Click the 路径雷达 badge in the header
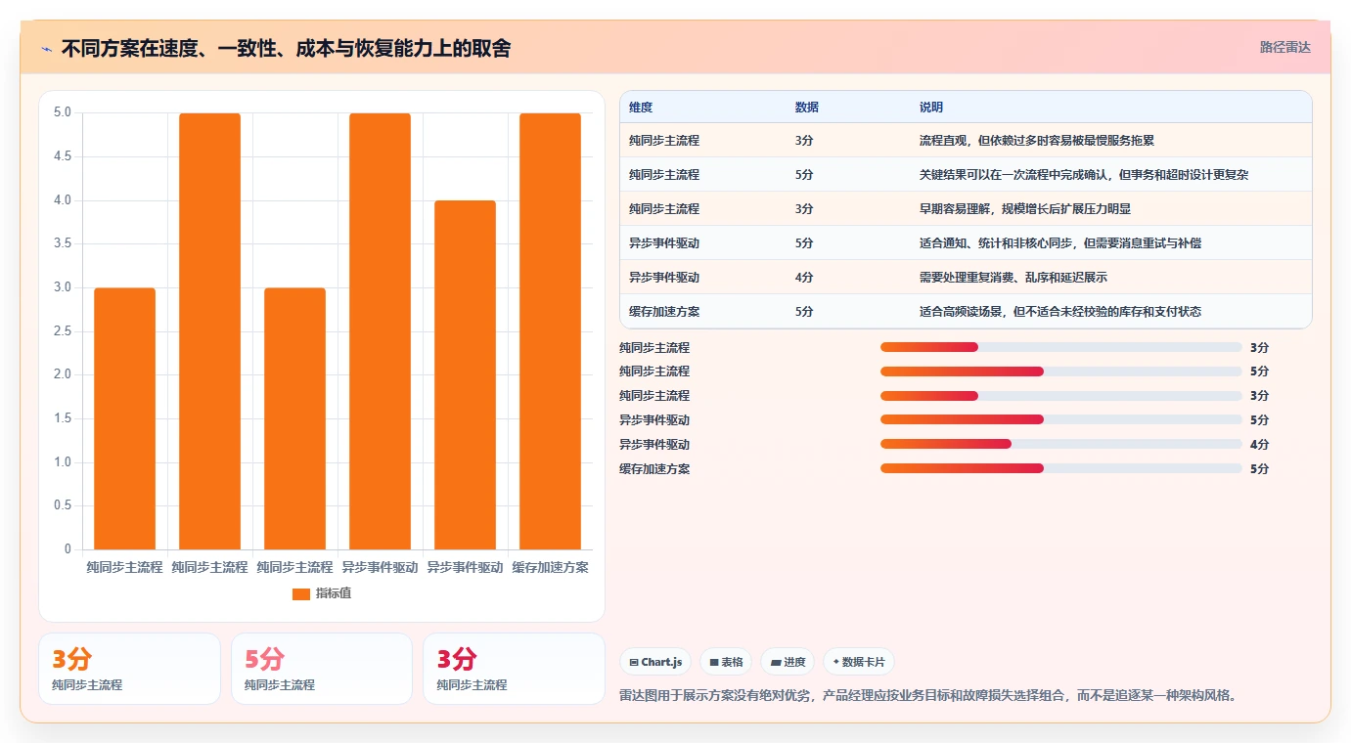 click(1284, 47)
